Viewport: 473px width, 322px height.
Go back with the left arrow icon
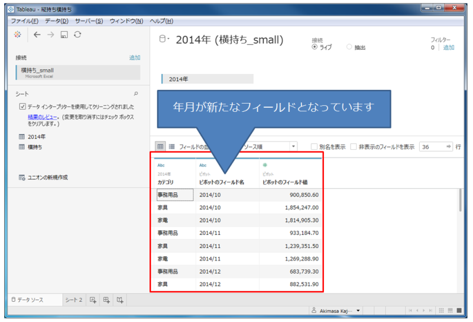click(37, 35)
